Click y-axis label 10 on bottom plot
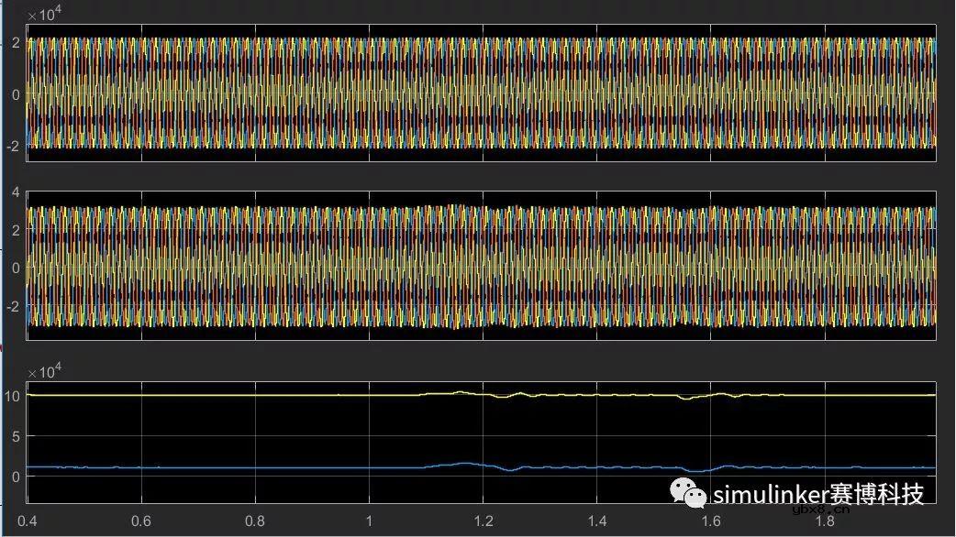 point(13,396)
